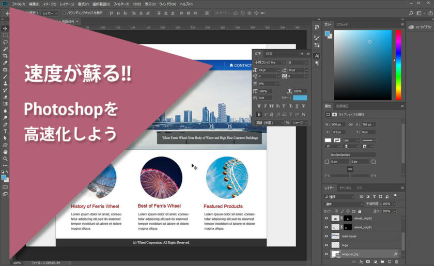Filter layers by type layers (T icon)

pyautogui.click(x=374, y=196)
